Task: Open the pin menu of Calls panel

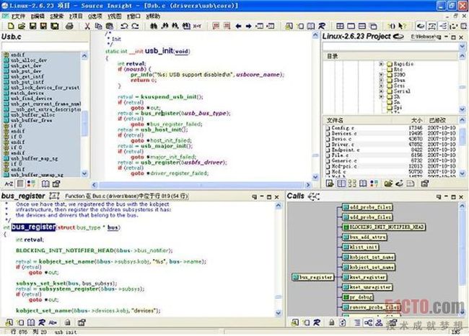Action: [439, 196]
